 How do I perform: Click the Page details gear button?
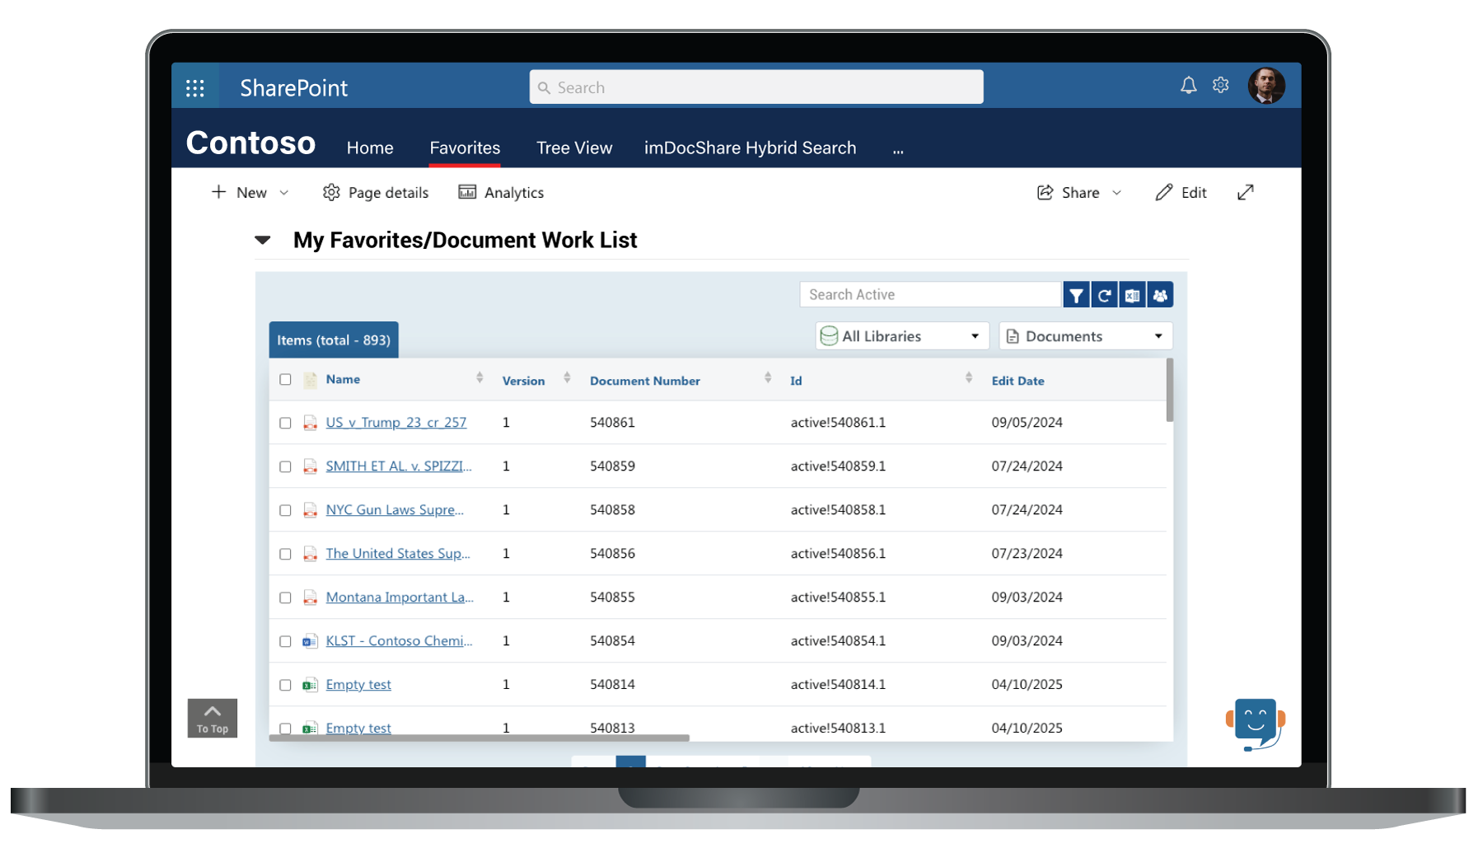(x=376, y=192)
